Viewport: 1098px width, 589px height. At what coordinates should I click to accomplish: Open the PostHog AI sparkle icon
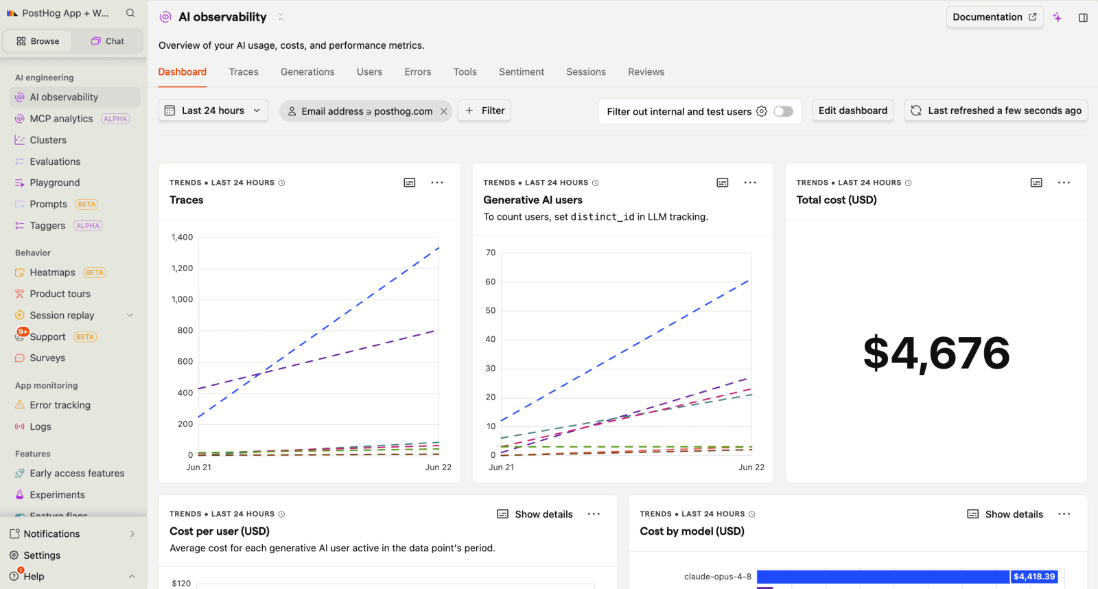tap(1058, 17)
